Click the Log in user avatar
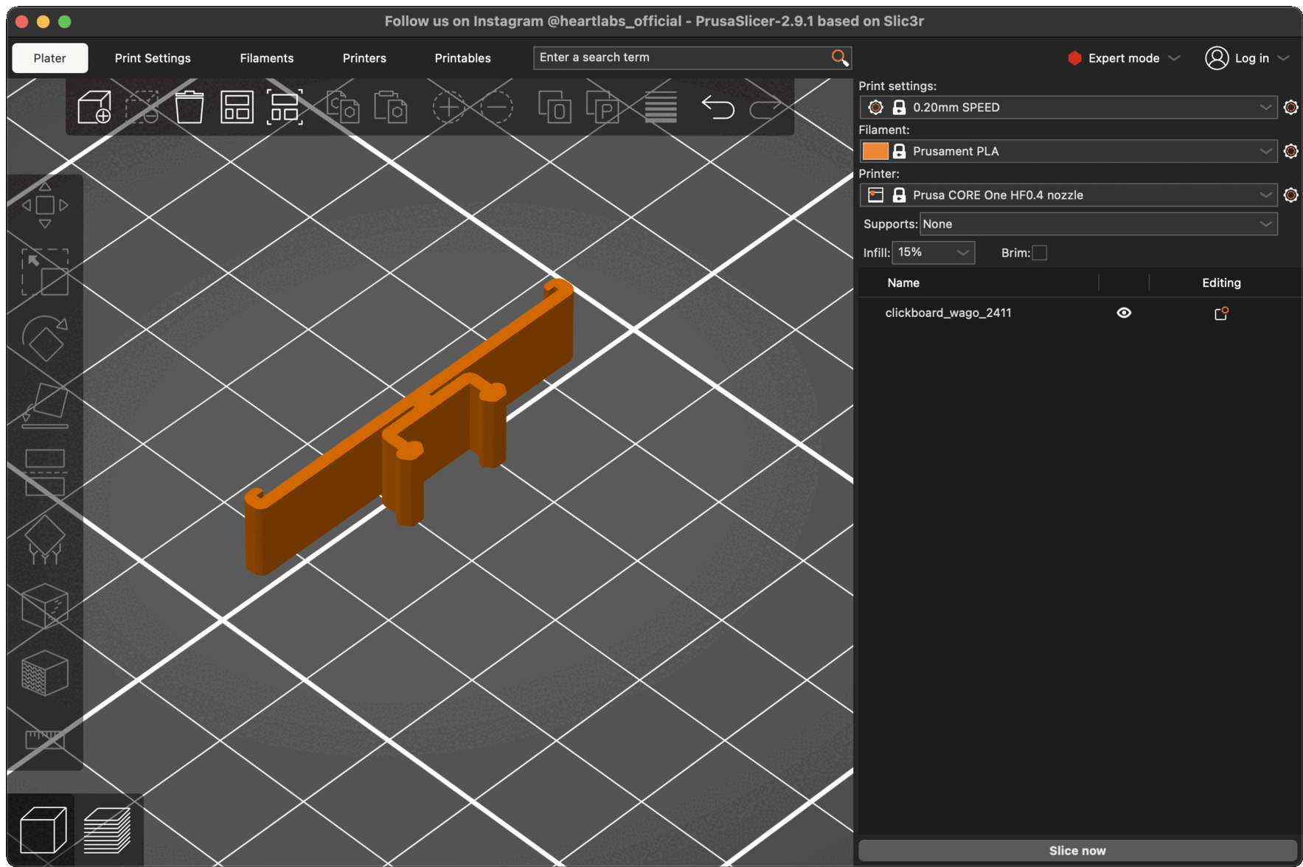 (1217, 58)
